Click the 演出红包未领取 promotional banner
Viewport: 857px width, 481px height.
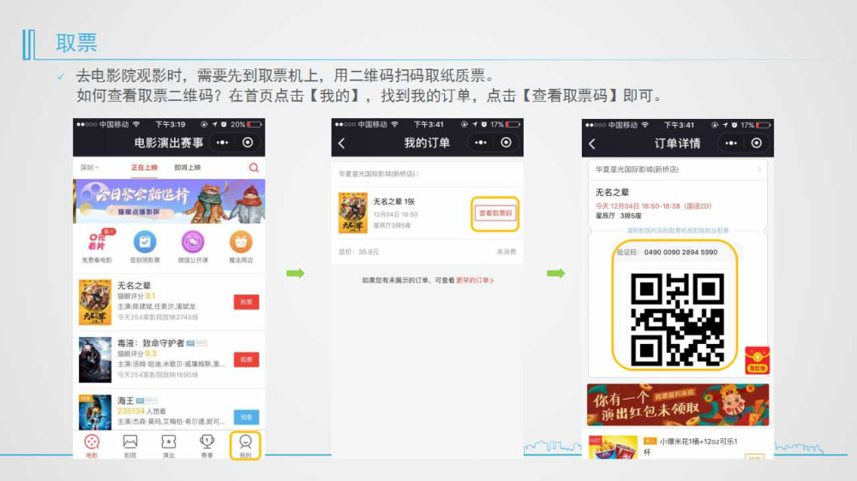(x=677, y=405)
